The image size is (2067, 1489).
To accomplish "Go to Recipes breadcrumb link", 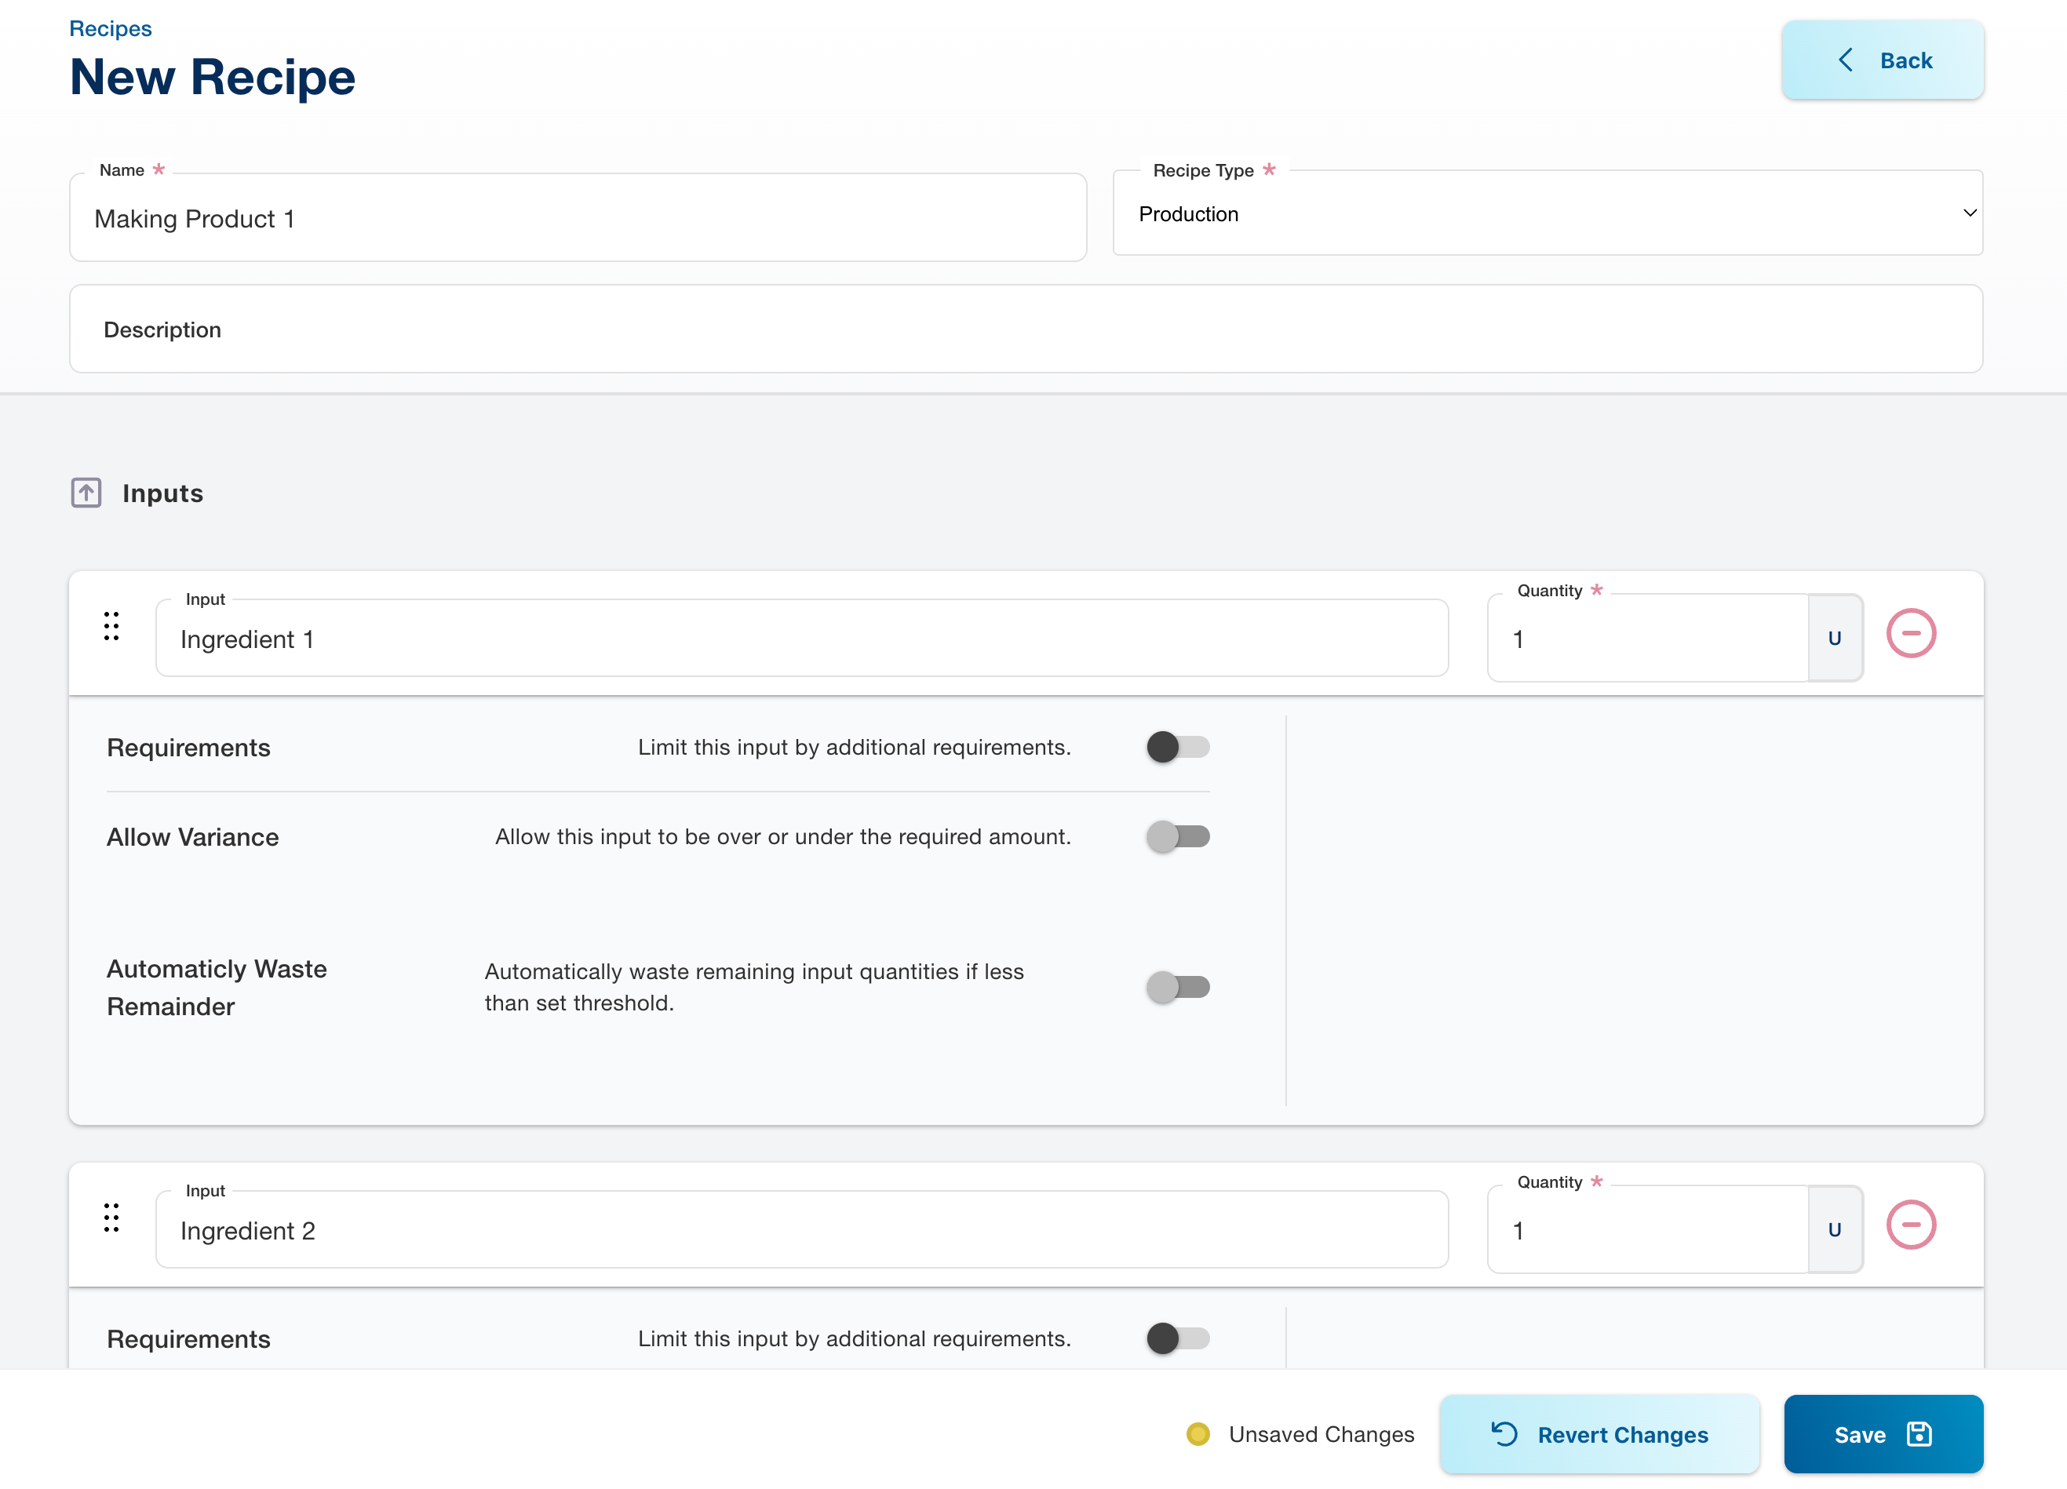I will [111, 28].
